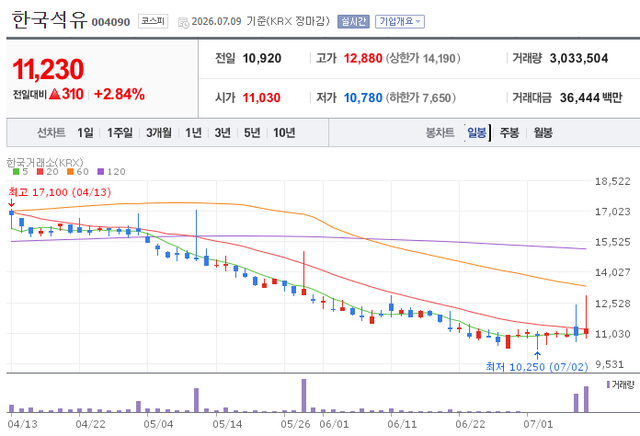The width and height of the screenshot is (640, 436).
Task: Click the 04/13 date axis label
Action: click(x=22, y=425)
